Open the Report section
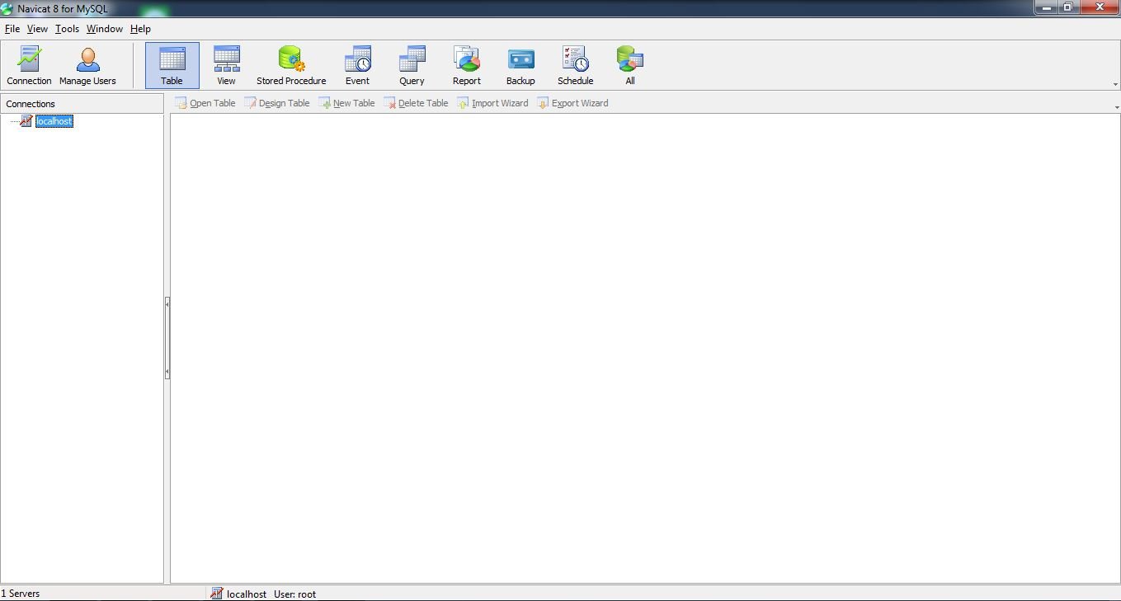The height and width of the screenshot is (601, 1121). [x=466, y=66]
